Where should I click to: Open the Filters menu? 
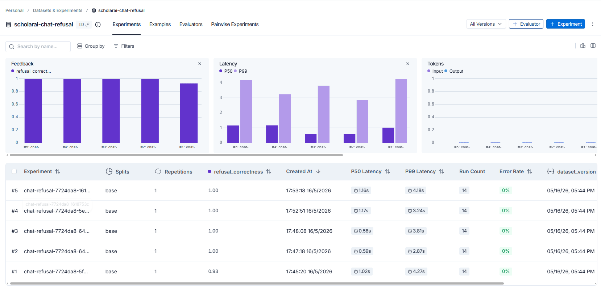click(x=124, y=46)
